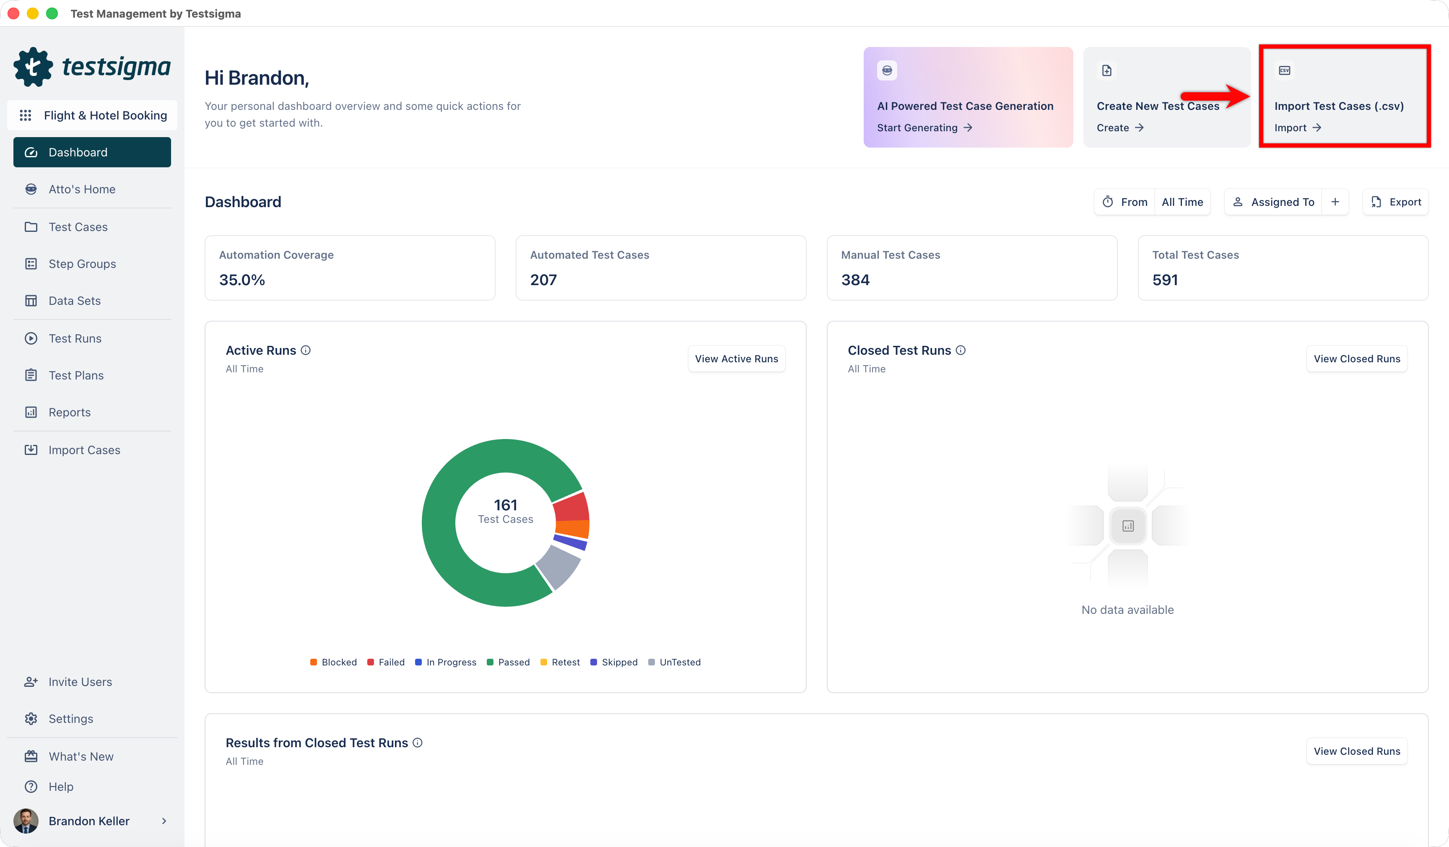Click the AI robot icon on generation card
This screenshot has height=847, width=1449.
(887, 70)
